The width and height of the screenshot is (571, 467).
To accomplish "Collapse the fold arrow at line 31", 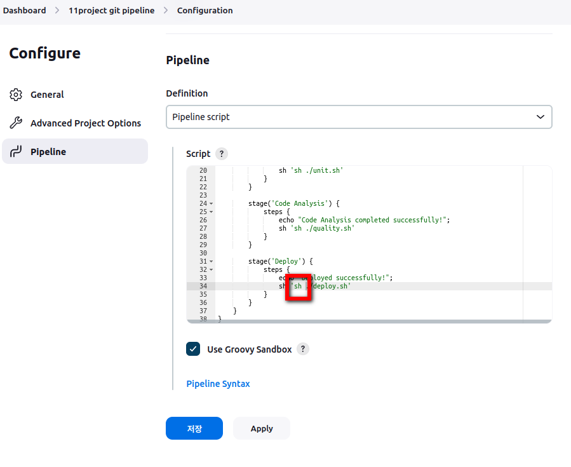I will coord(212,262).
